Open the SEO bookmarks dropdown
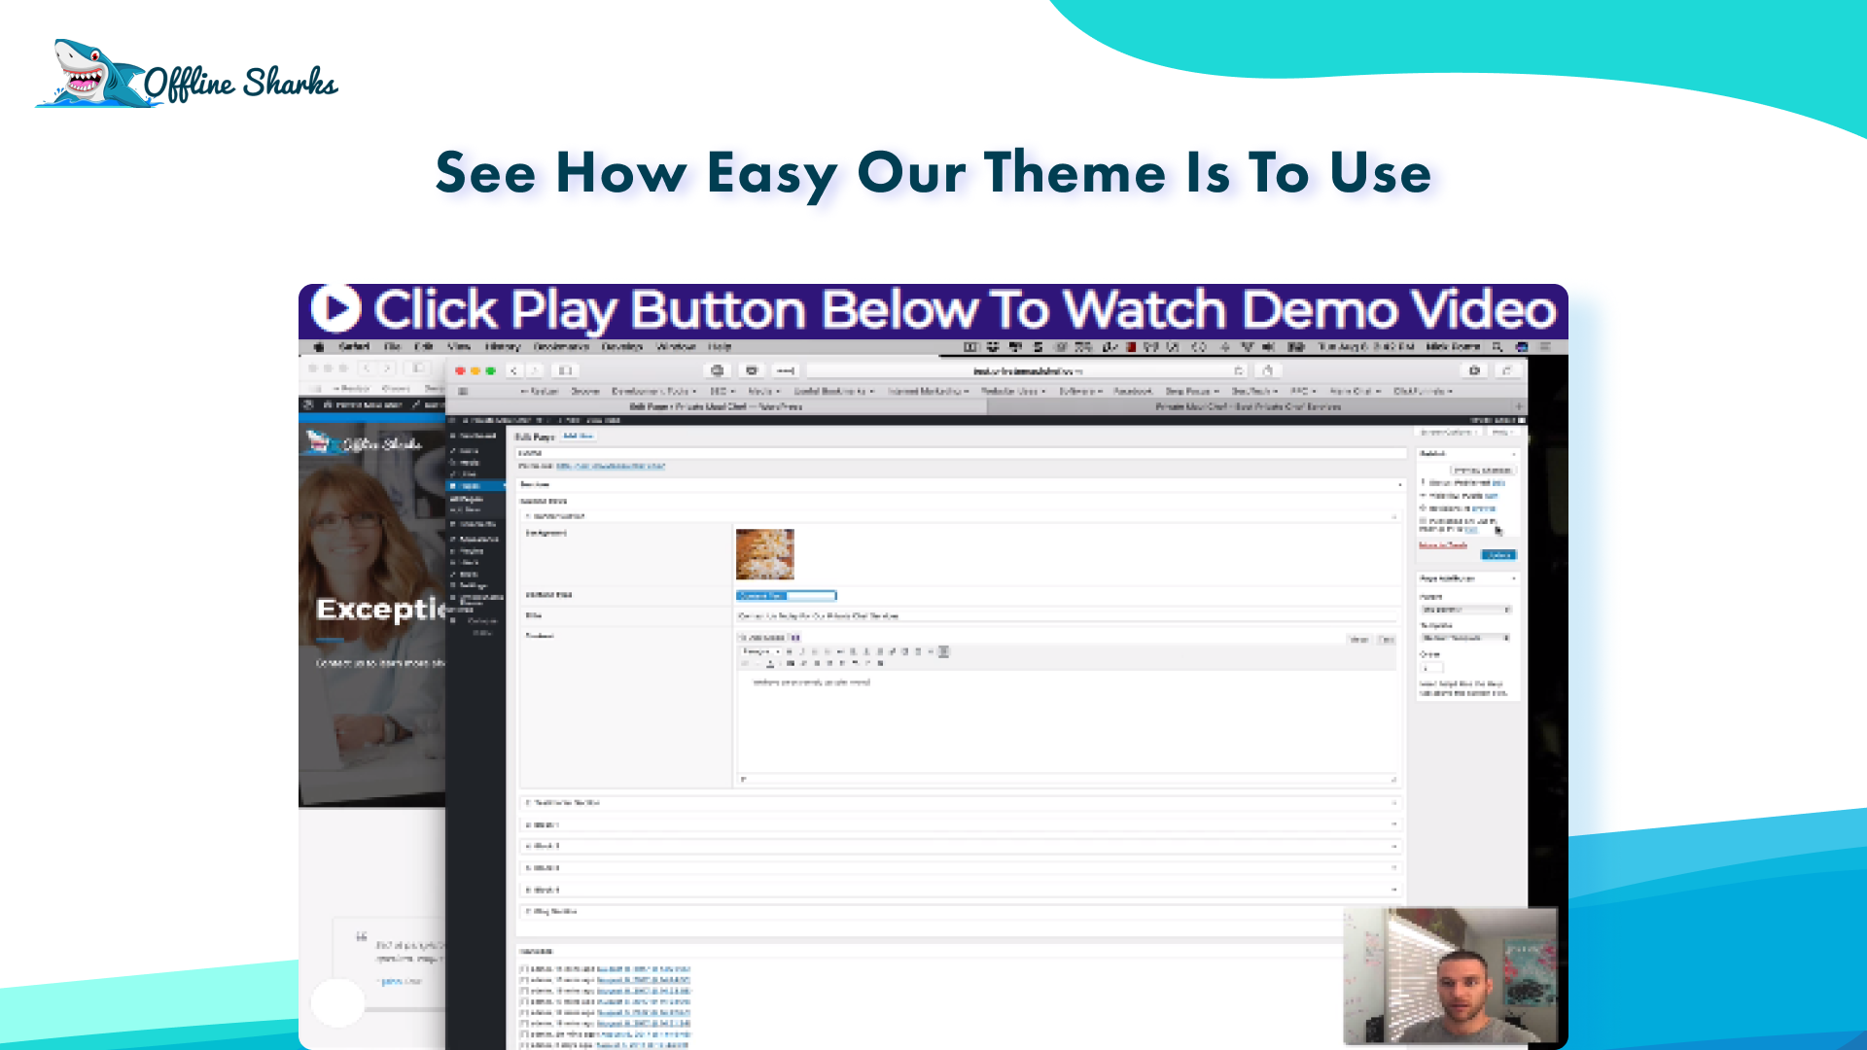1867x1050 pixels. coord(722,391)
